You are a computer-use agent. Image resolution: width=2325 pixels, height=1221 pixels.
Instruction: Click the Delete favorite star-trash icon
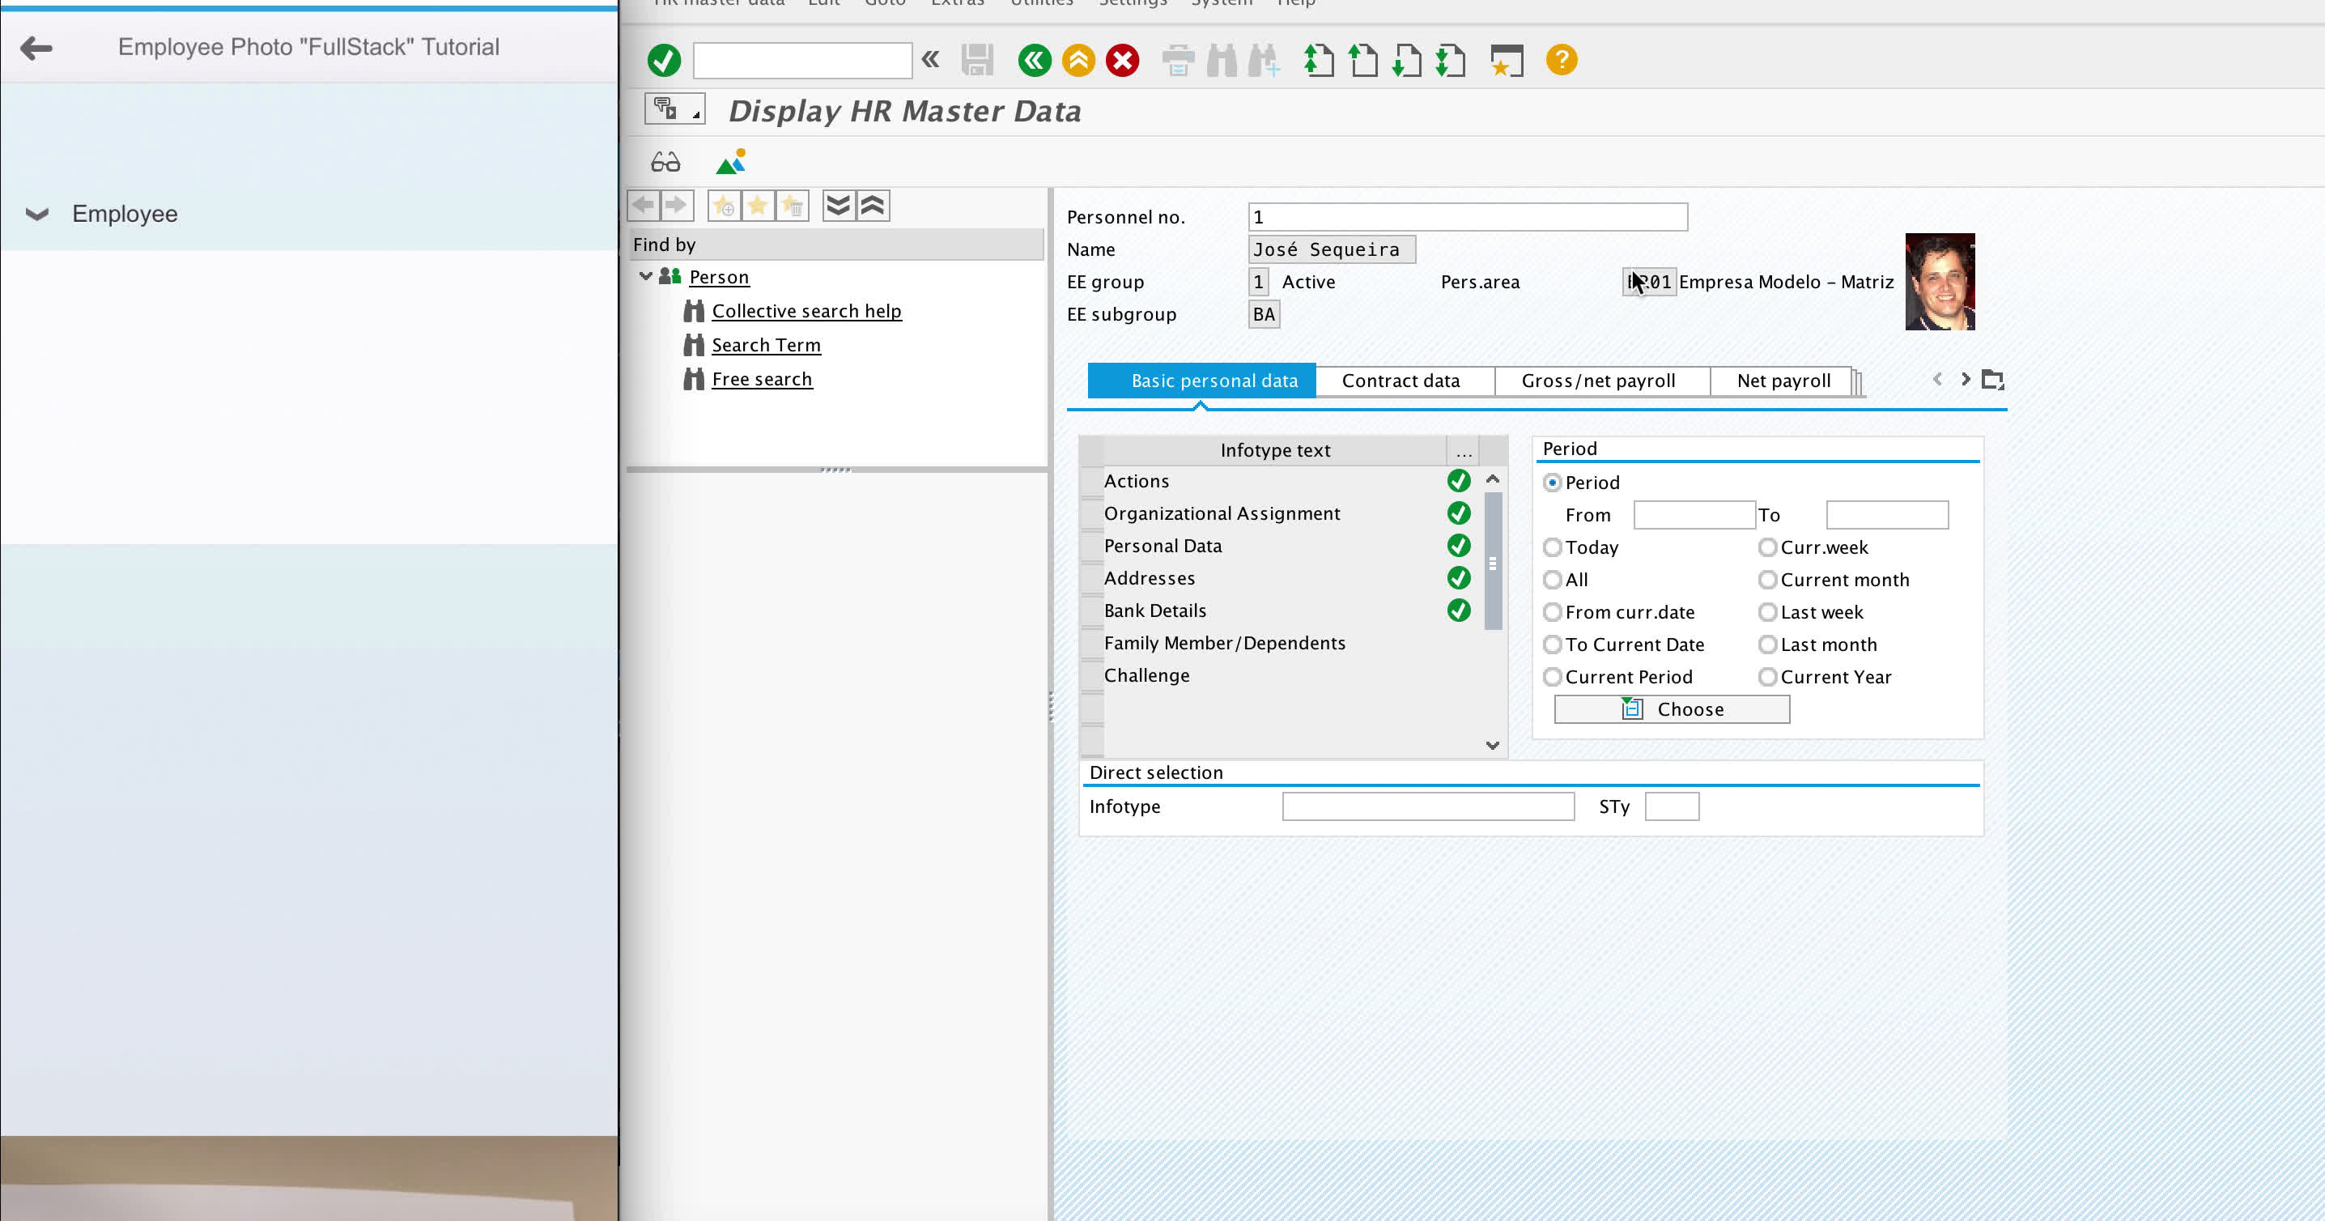[x=793, y=206]
